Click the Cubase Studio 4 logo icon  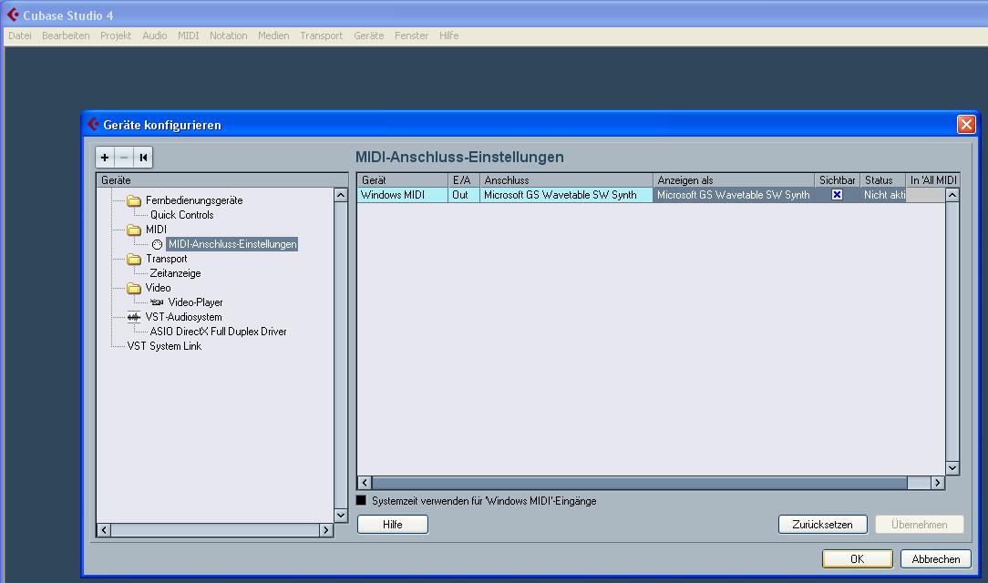(x=13, y=15)
